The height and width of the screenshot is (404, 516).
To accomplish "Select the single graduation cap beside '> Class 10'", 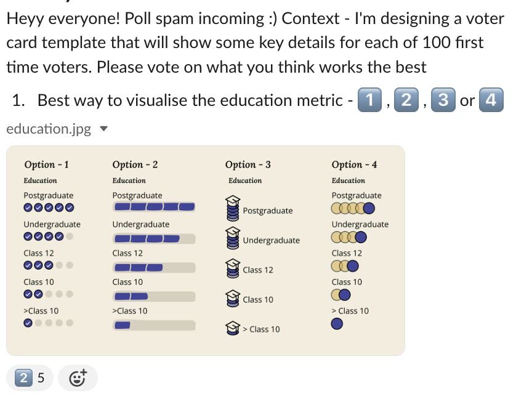I will pyautogui.click(x=233, y=328).
